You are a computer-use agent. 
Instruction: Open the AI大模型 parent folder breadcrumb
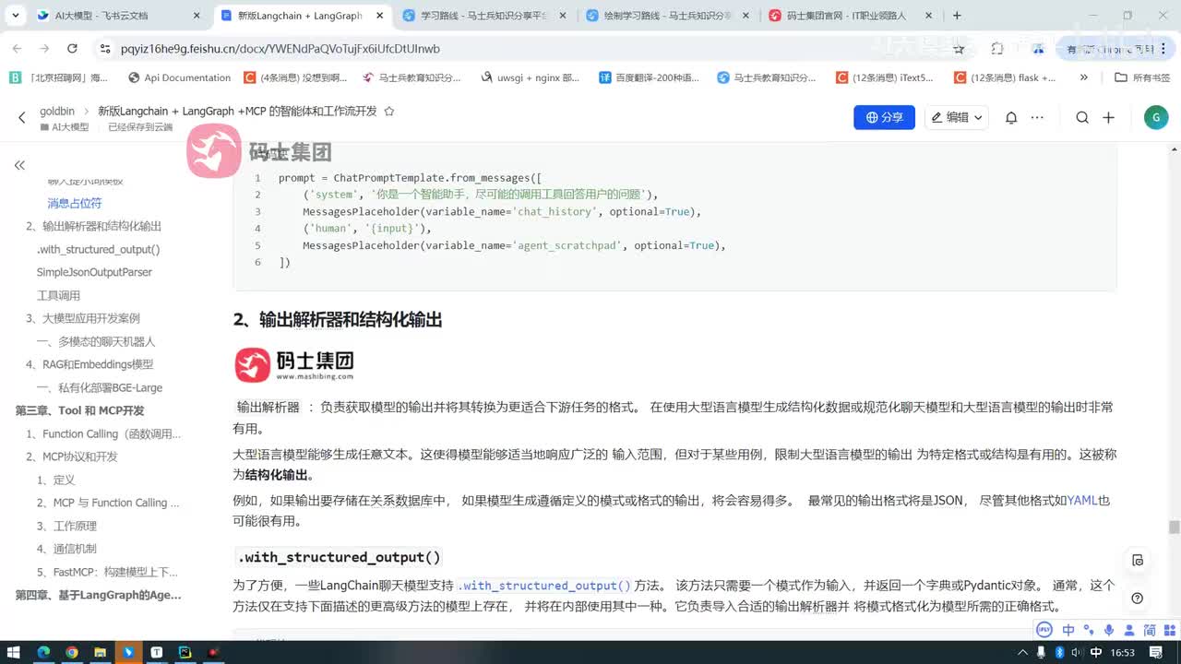pos(64,127)
